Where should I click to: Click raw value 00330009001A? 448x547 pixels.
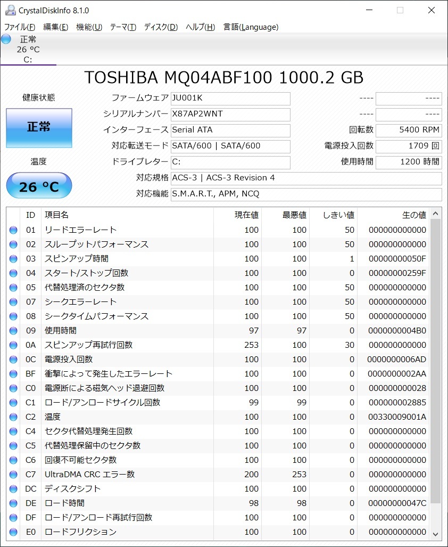pyautogui.click(x=397, y=417)
